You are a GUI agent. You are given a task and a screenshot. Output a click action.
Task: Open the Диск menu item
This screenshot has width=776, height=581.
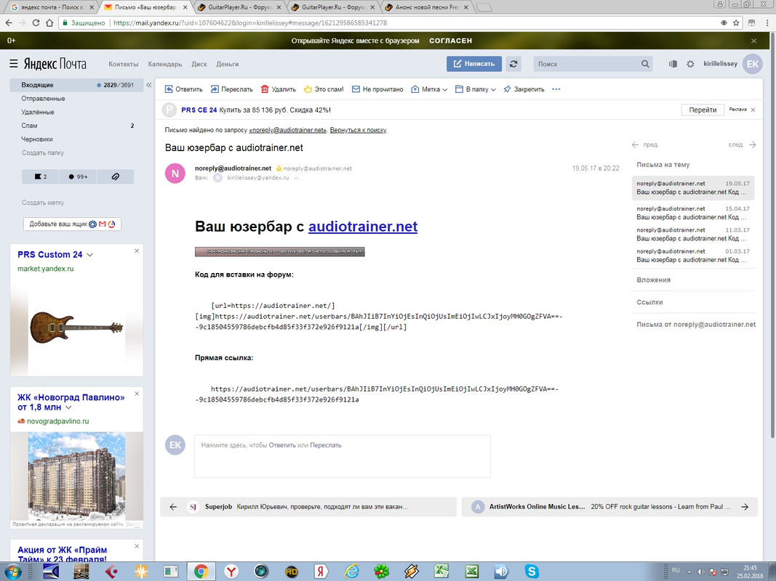click(x=199, y=64)
